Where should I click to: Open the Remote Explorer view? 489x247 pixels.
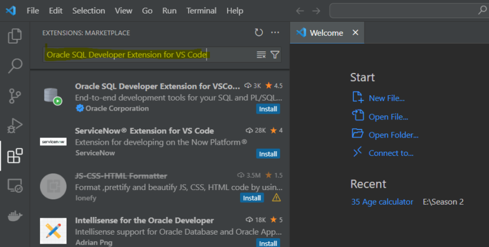click(15, 186)
